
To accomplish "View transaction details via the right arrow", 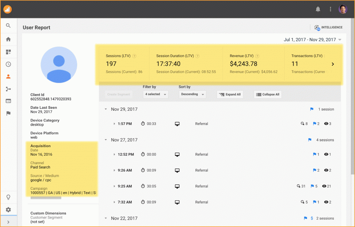I will point(332,64).
